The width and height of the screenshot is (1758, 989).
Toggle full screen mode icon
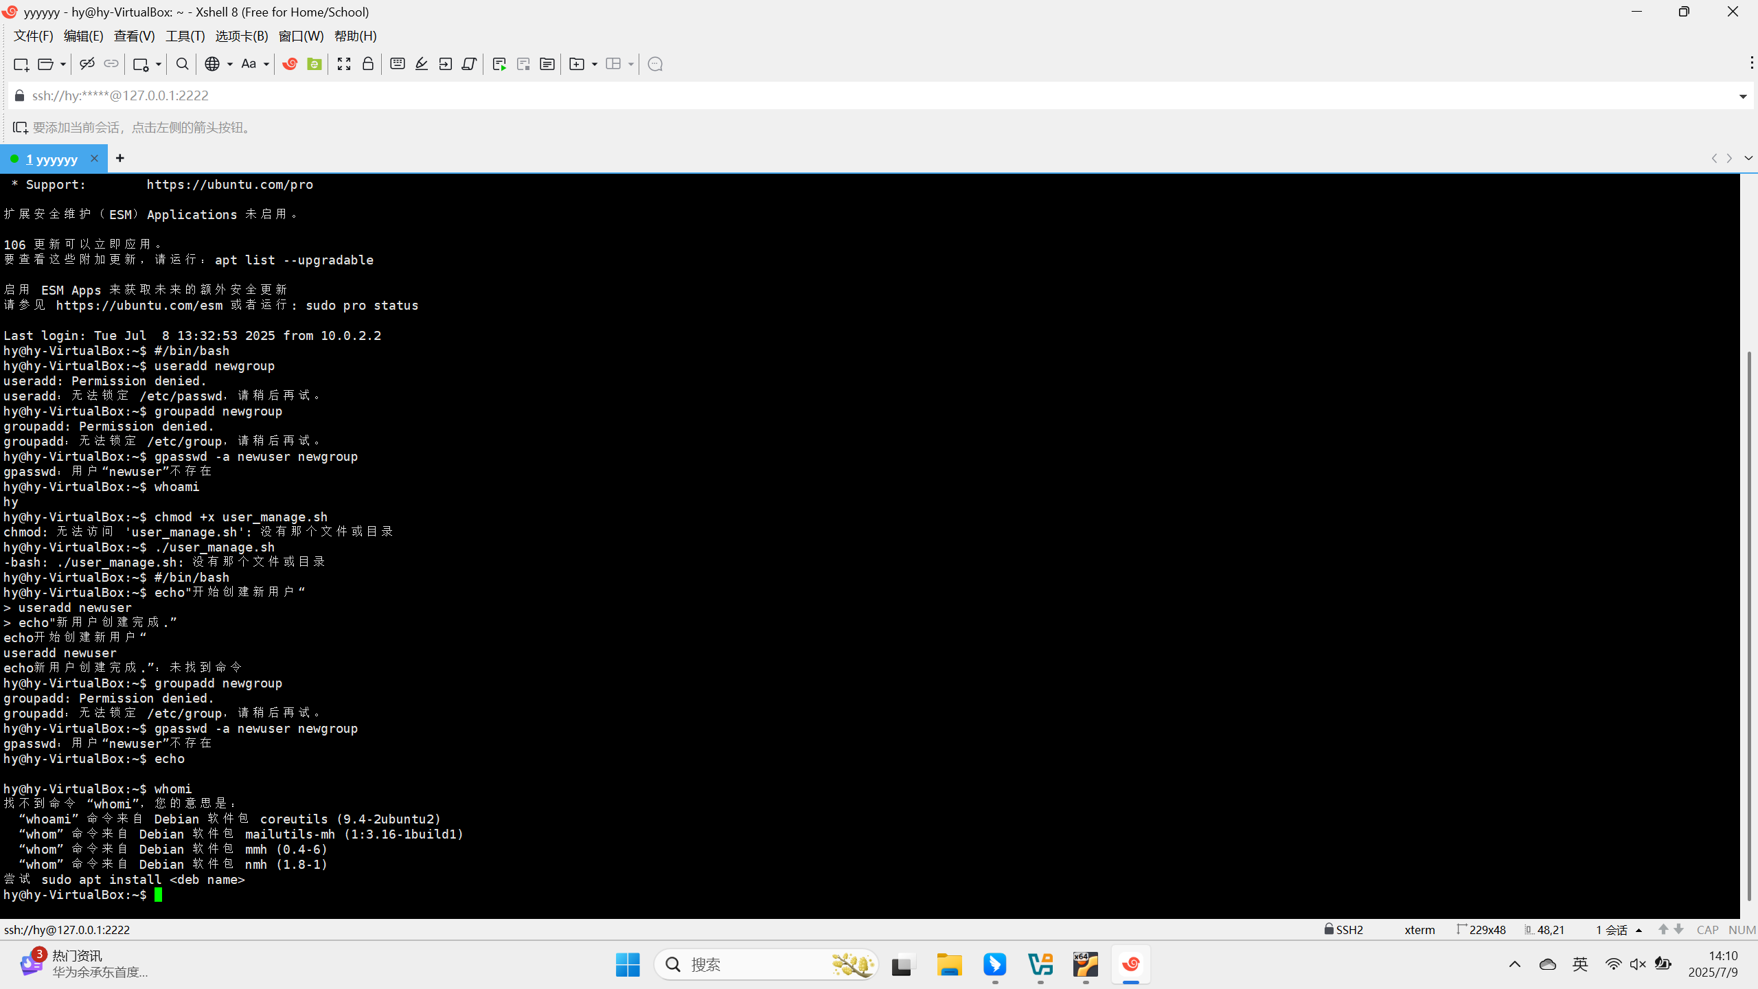pos(344,64)
